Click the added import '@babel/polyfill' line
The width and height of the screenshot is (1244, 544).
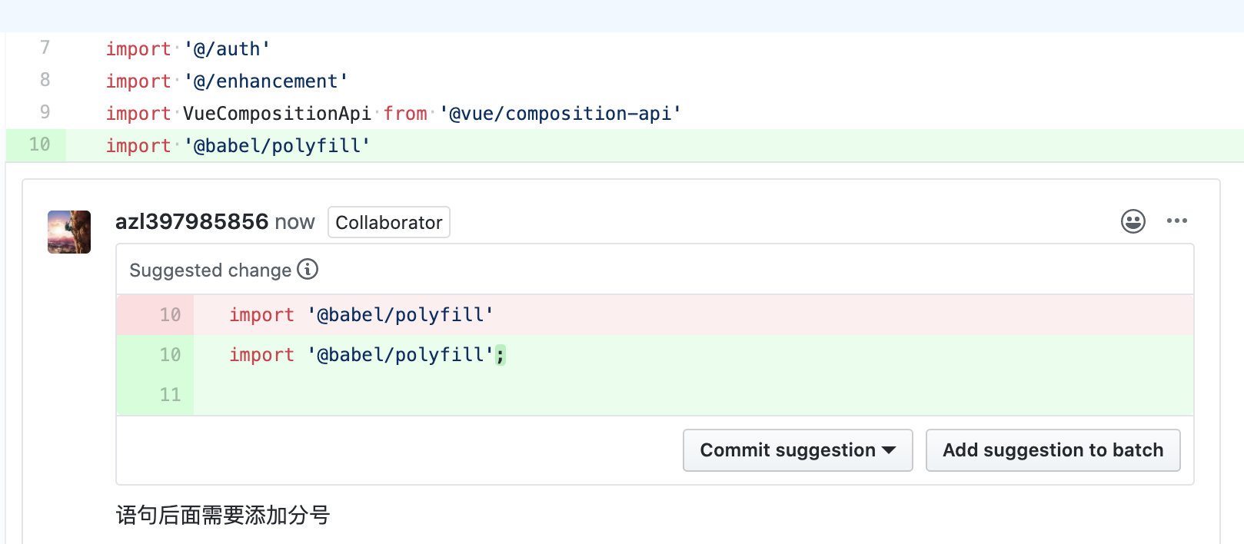624,145
